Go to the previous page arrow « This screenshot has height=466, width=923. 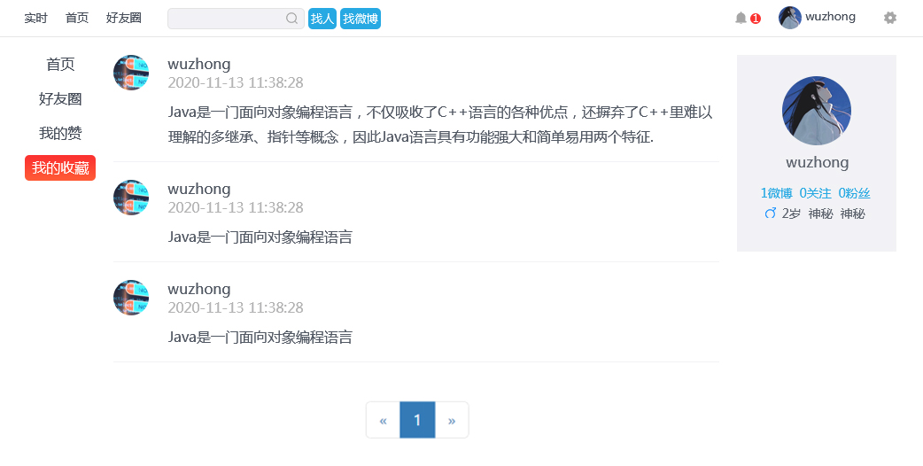(383, 420)
